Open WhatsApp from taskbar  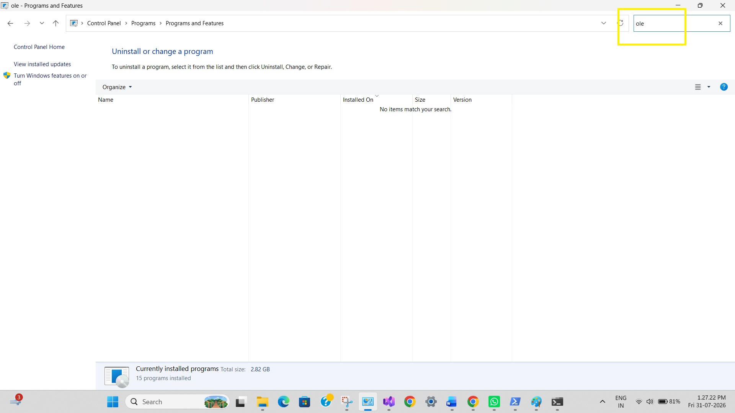pyautogui.click(x=494, y=402)
